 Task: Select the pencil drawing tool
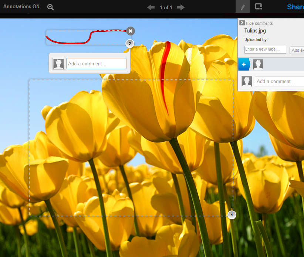(x=243, y=7)
